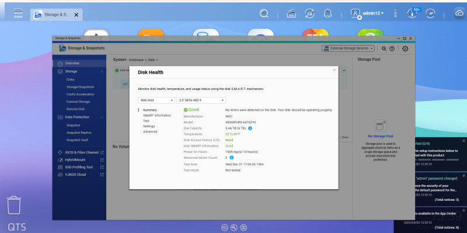Click the first page-indicator icon at desktop bottom
The height and width of the screenshot is (233, 467).
[x=225, y=228]
